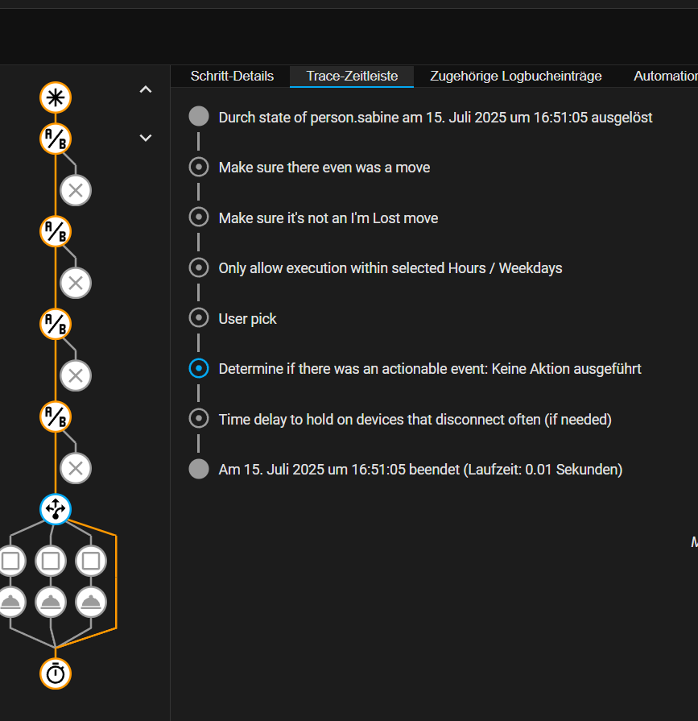Select the middle bell-shaped action node
This screenshot has width=698, height=721.
coord(51,601)
